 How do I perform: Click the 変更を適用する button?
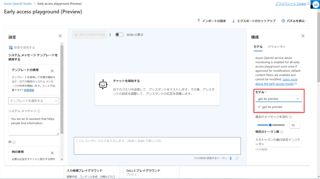tap(22, 48)
